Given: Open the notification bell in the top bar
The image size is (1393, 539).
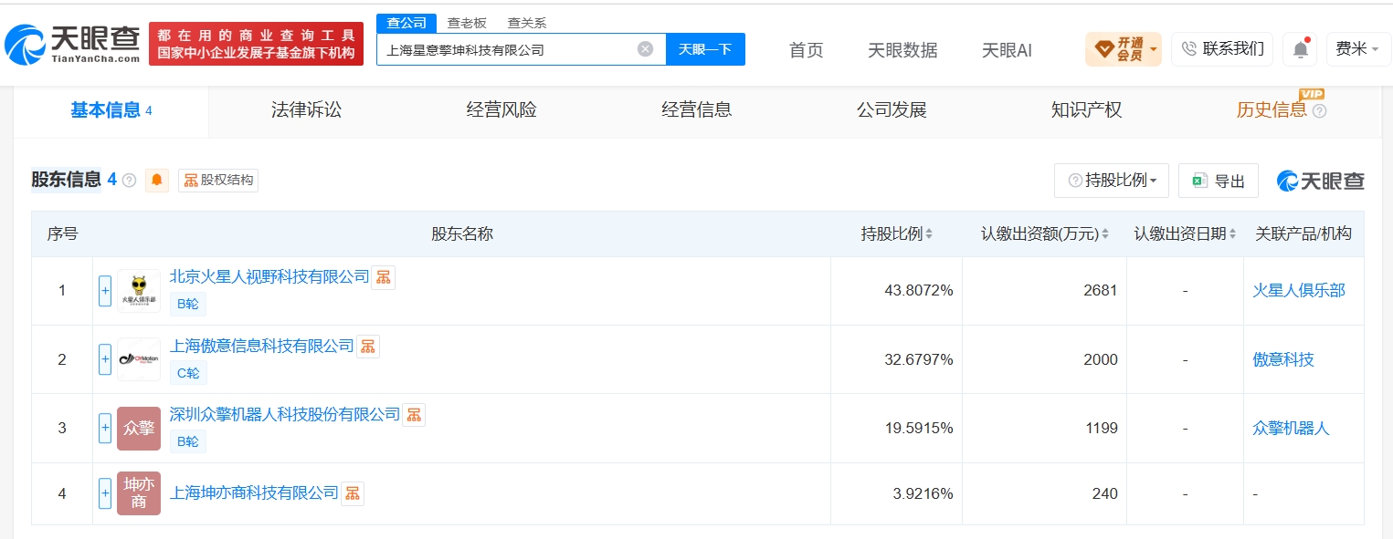Looking at the screenshot, I should click(x=1300, y=49).
